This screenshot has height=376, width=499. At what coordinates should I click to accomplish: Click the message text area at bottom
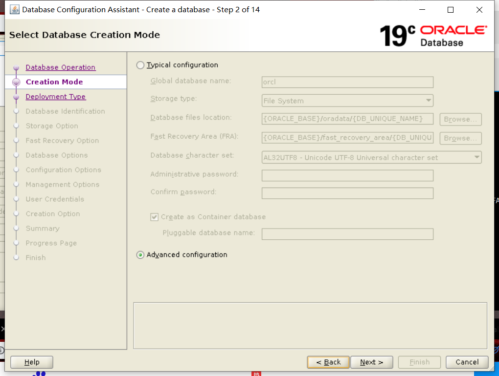click(x=310, y=326)
